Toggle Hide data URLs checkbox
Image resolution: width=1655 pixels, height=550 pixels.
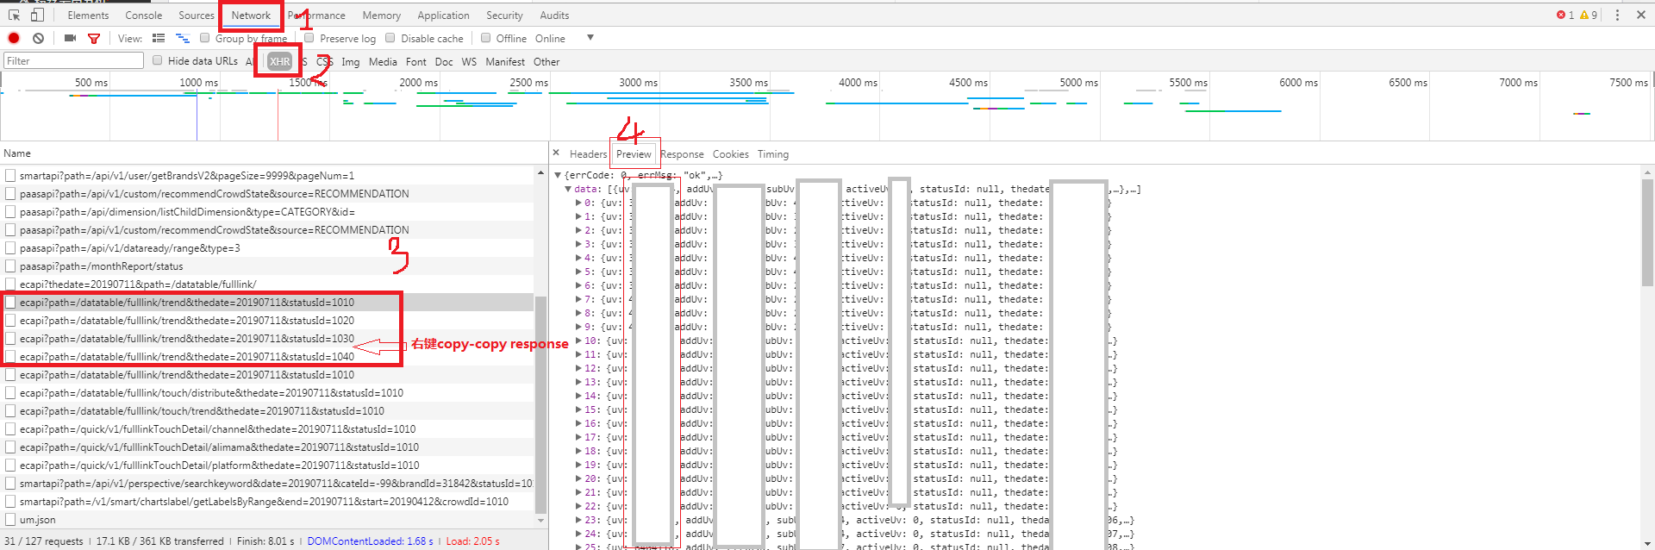click(x=158, y=60)
